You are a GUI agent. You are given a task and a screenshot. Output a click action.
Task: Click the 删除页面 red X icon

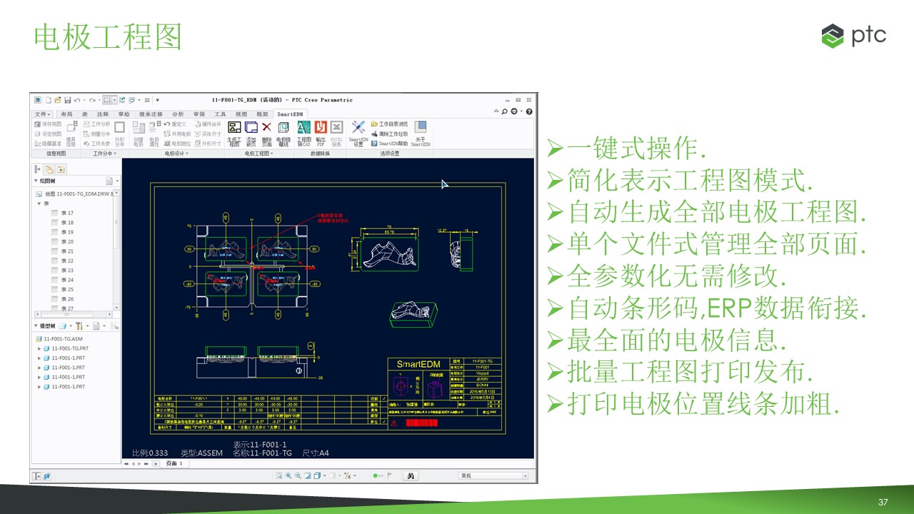(x=266, y=127)
